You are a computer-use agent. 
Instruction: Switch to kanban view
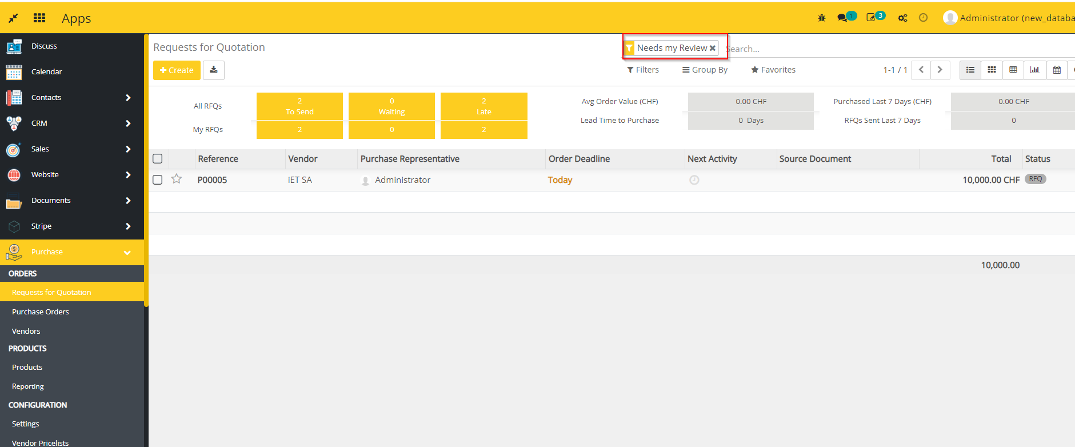(x=992, y=70)
